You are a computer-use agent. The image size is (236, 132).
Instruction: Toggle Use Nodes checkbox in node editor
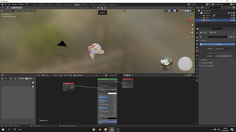[74, 75]
